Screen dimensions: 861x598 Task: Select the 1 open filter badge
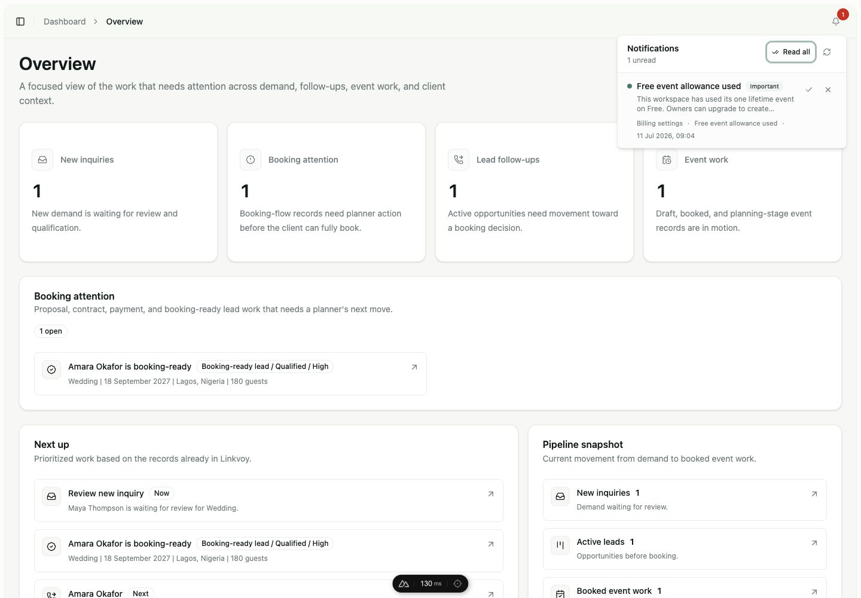51,331
